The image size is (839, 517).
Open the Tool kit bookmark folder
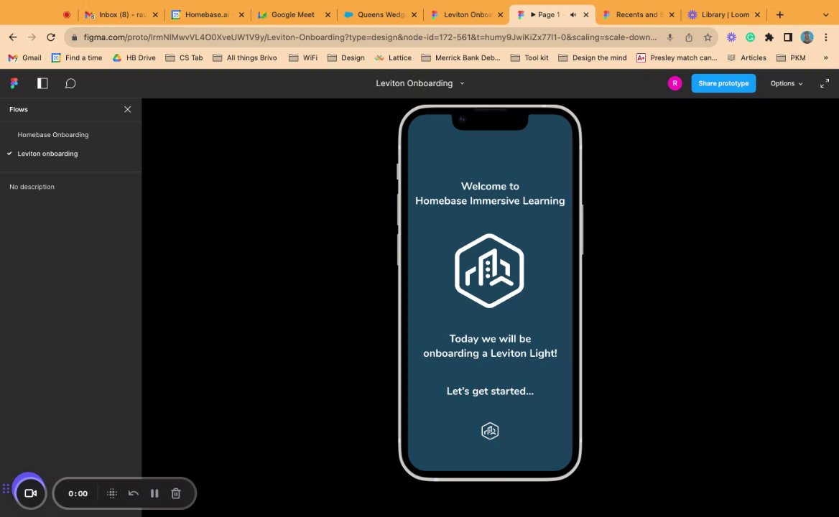click(529, 57)
